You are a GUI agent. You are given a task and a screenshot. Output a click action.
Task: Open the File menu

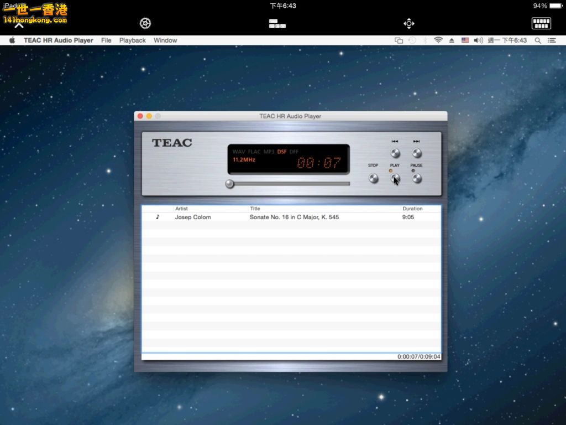click(x=106, y=40)
